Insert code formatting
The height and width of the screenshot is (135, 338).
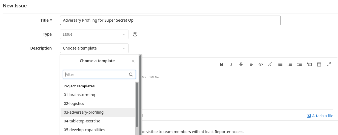(261, 64)
